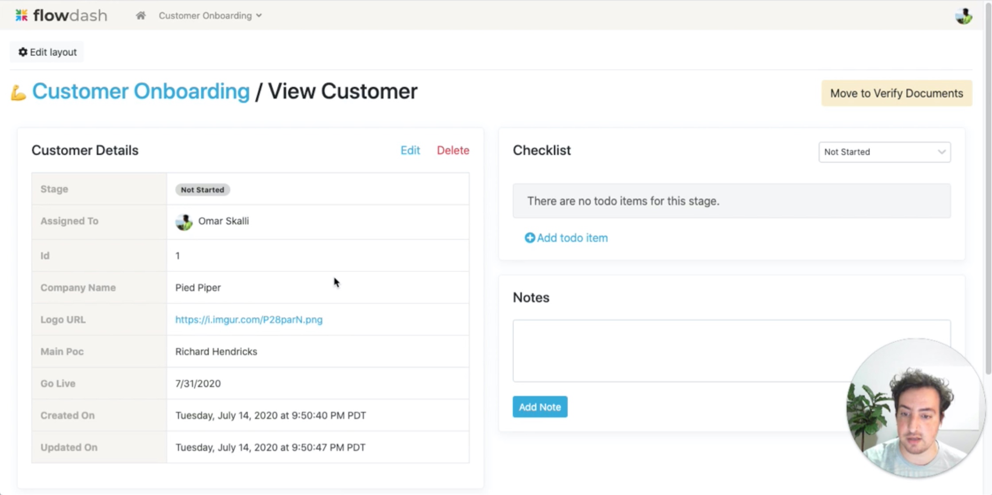This screenshot has width=992, height=495.
Task: Open user profile avatar in top bar
Action: (x=963, y=16)
